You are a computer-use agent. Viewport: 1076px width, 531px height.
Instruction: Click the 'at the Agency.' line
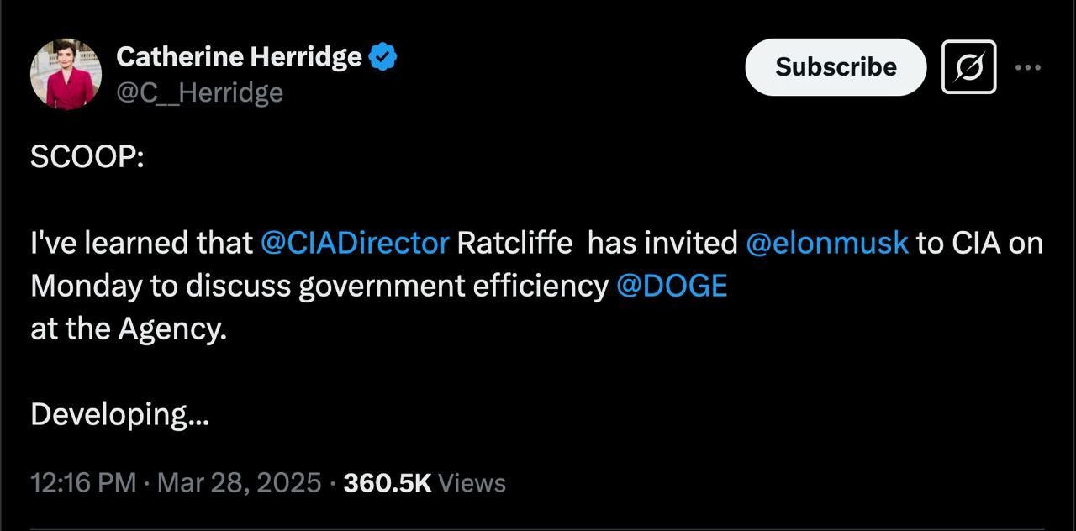coord(129,329)
